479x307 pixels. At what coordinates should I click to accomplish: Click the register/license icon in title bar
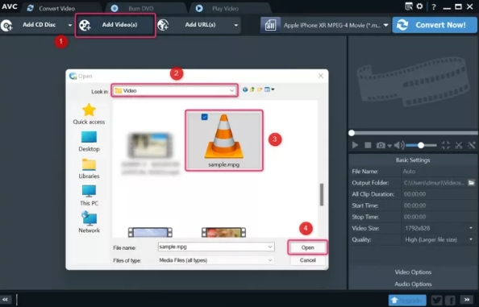[409, 6]
